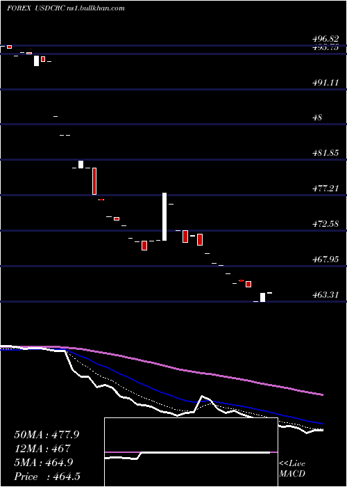Image resolution: width=347 pixels, height=487 pixels.
Task: Select the 472.58 price level label
Action: pyautogui.click(x=325, y=223)
